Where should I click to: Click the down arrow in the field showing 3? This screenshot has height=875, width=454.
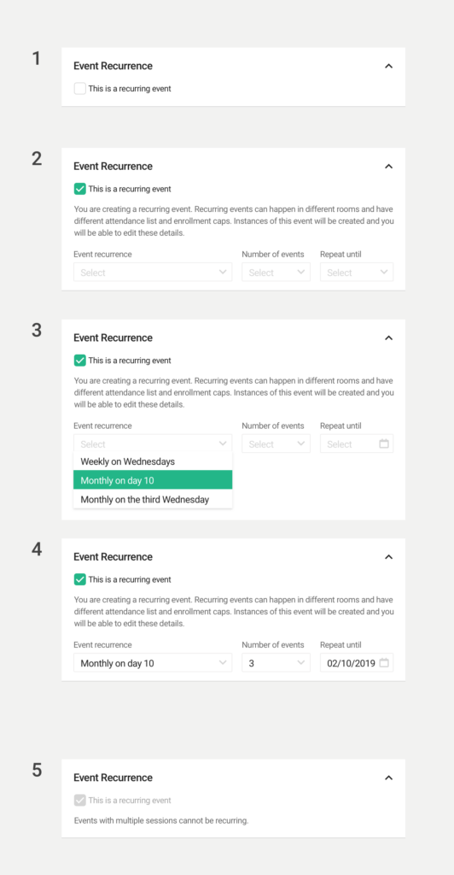click(x=301, y=663)
